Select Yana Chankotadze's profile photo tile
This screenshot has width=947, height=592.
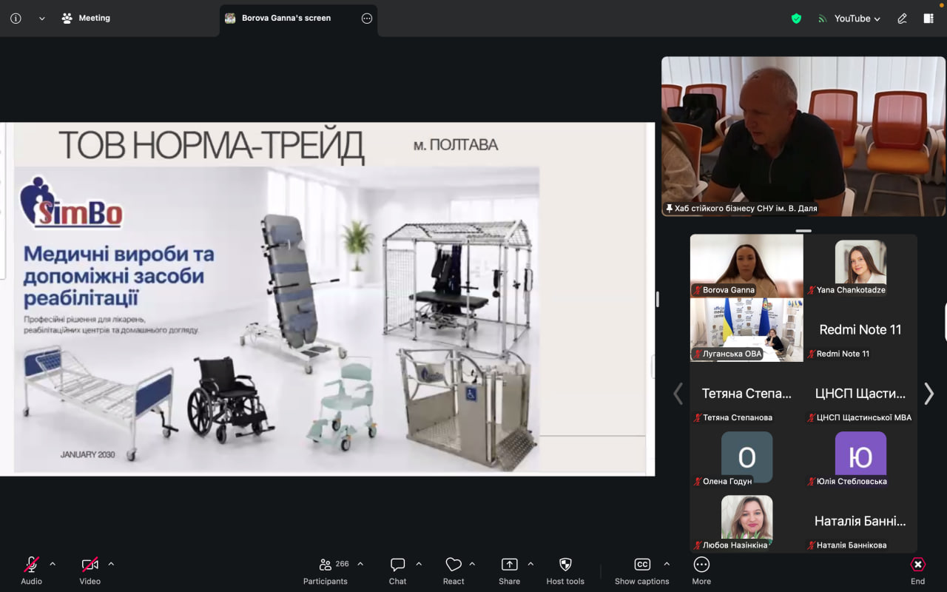click(x=860, y=261)
